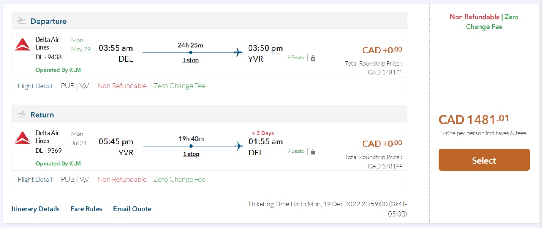The height and width of the screenshot is (228, 544).
Task: Click the Return section header
Action: (42, 115)
